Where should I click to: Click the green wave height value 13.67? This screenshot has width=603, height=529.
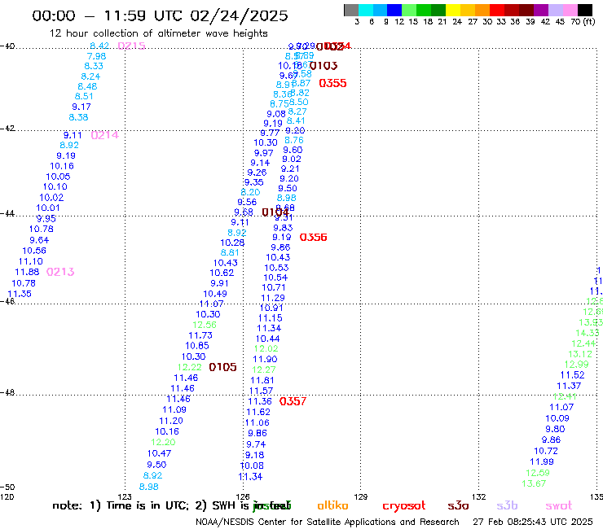[534, 483]
